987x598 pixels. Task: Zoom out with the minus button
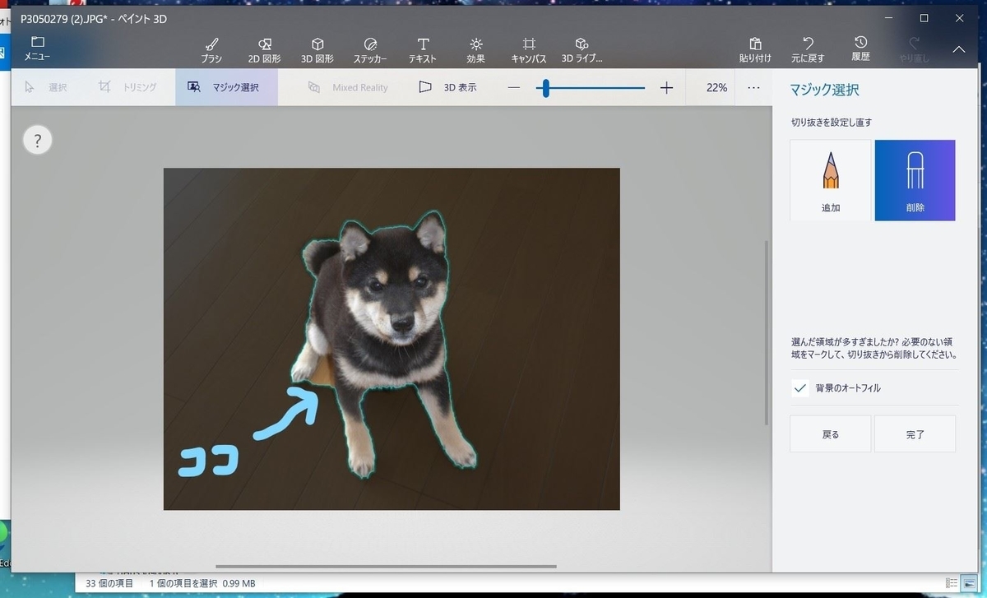click(514, 87)
